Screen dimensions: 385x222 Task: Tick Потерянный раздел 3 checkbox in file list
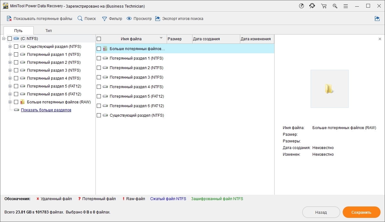coord(99,77)
